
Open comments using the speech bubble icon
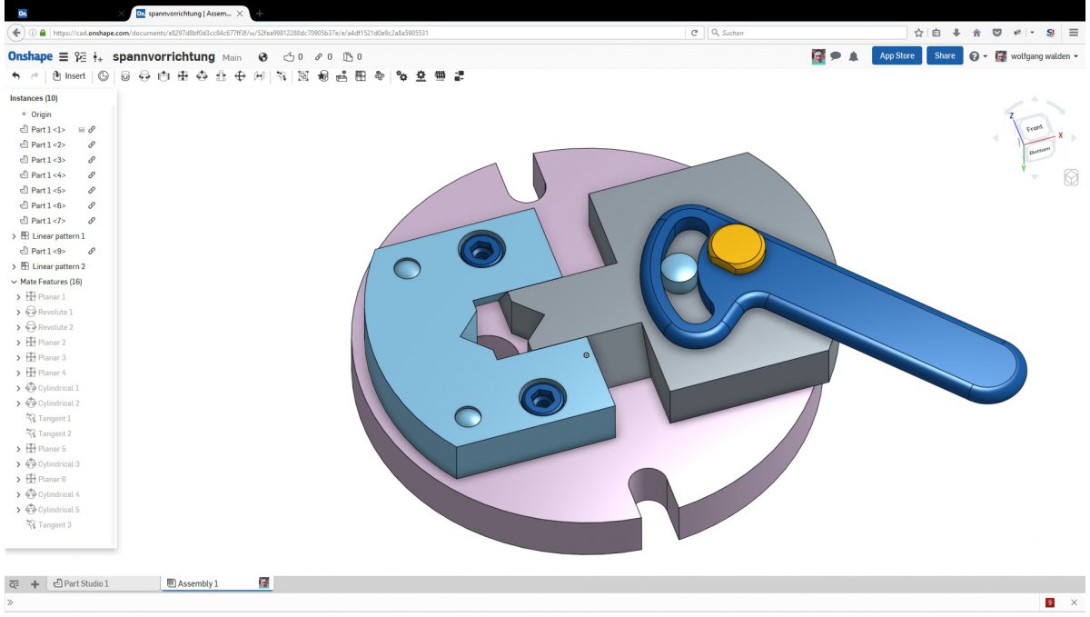point(835,55)
